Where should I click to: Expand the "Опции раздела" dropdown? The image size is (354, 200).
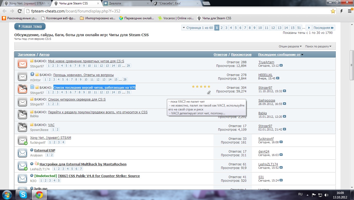coord(290,46)
